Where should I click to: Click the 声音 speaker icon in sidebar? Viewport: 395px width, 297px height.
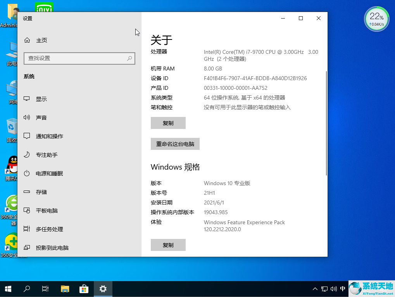point(27,117)
